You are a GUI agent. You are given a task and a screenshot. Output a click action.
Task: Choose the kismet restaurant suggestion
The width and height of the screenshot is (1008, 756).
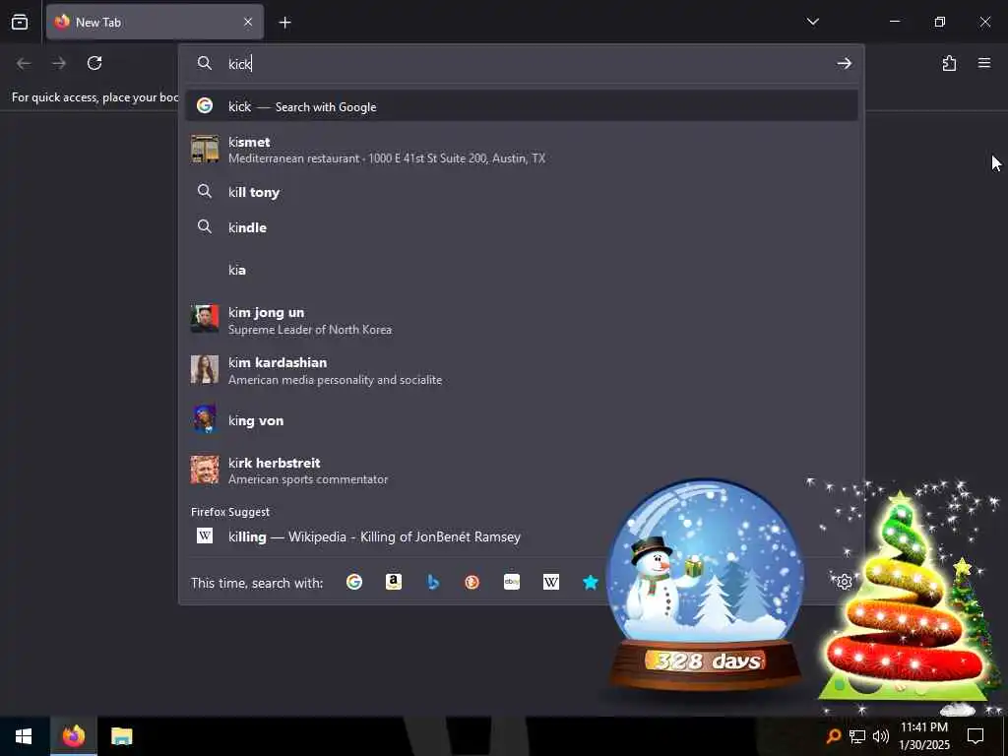coord(522,150)
